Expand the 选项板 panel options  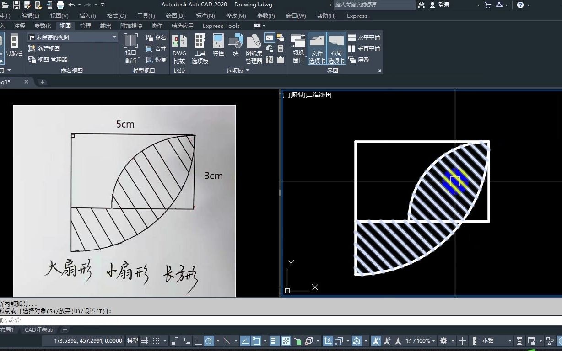click(247, 70)
